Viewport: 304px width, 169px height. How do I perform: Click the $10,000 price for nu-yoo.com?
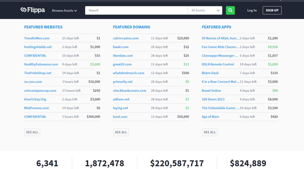coord(94,82)
